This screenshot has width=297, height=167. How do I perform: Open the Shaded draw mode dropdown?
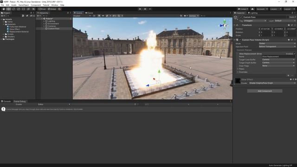coord(82,16)
